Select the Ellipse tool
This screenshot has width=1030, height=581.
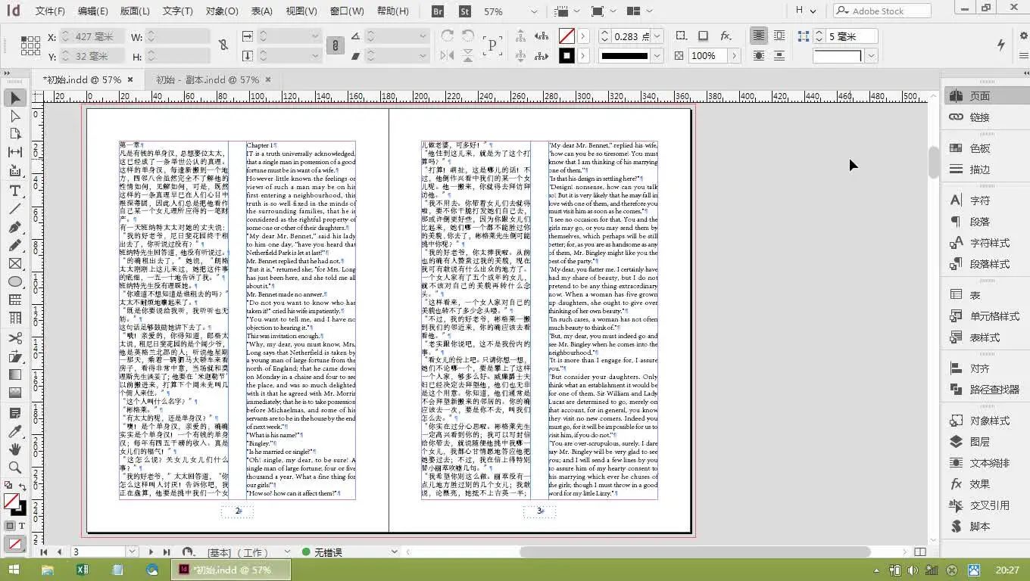coord(15,281)
